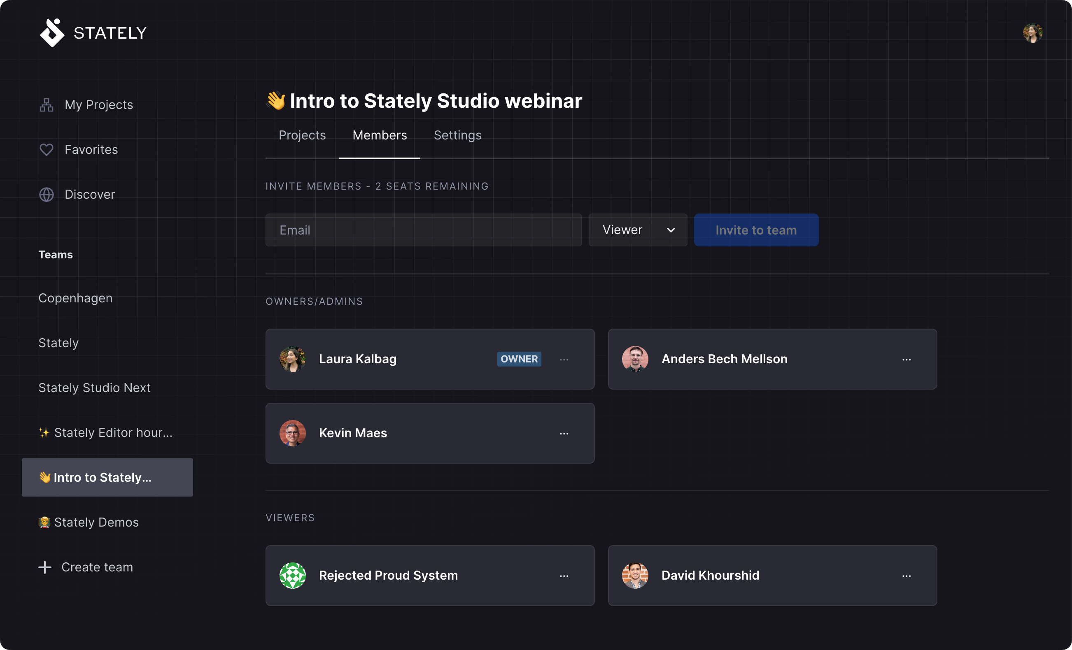This screenshot has height=650, width=1072.
Task: Click the options menu for Kevin Maes
Action: pyautogui.click(x=564, y=433)
